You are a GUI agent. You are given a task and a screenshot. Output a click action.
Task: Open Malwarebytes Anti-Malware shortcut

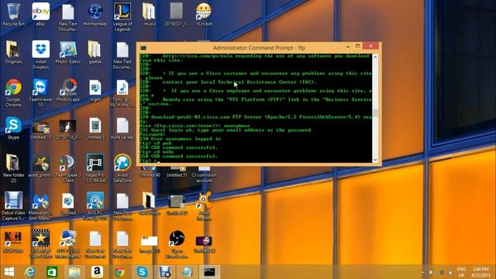click(40, 206)
